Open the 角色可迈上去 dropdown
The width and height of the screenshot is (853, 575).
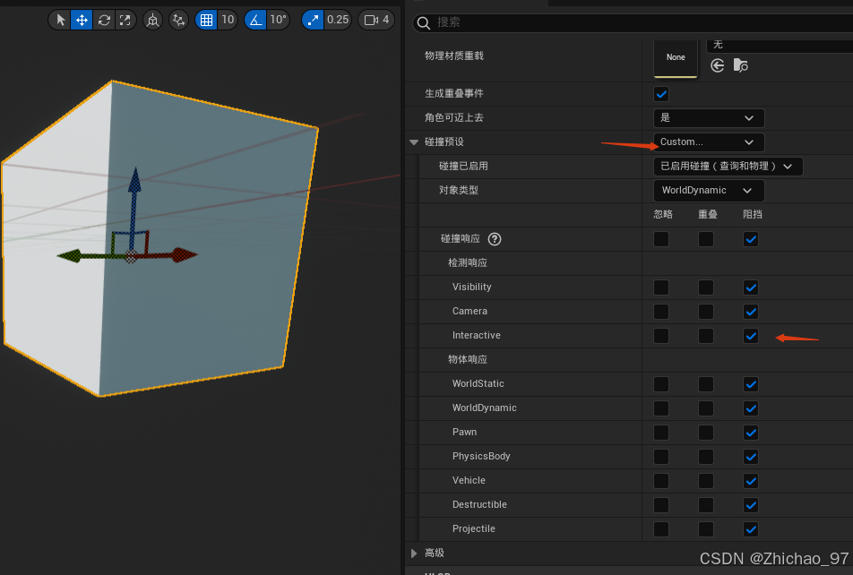click(x=708, y=118)
